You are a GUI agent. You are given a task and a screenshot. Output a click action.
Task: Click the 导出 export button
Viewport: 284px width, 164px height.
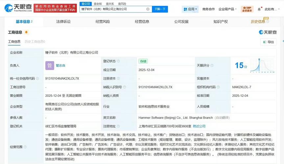269,42
